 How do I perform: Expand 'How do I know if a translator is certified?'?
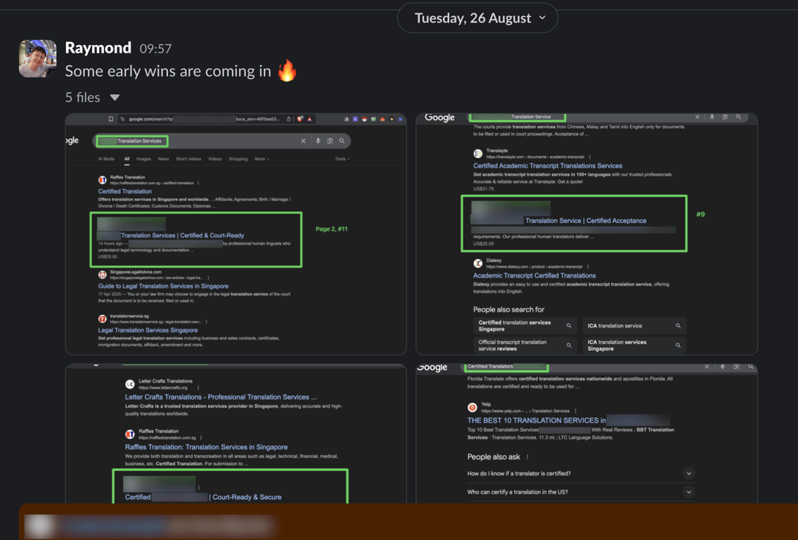point(581,473)
